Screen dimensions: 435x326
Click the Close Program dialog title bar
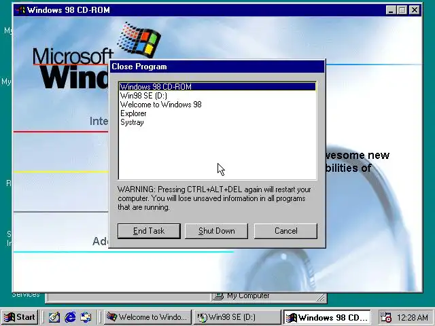point(217,67)
